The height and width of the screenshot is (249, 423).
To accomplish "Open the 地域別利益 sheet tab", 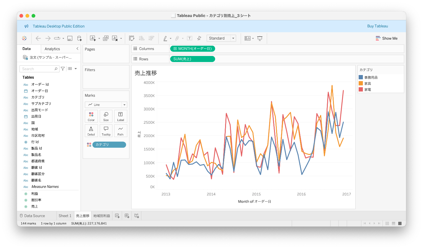I will click(x=102, y=216).
